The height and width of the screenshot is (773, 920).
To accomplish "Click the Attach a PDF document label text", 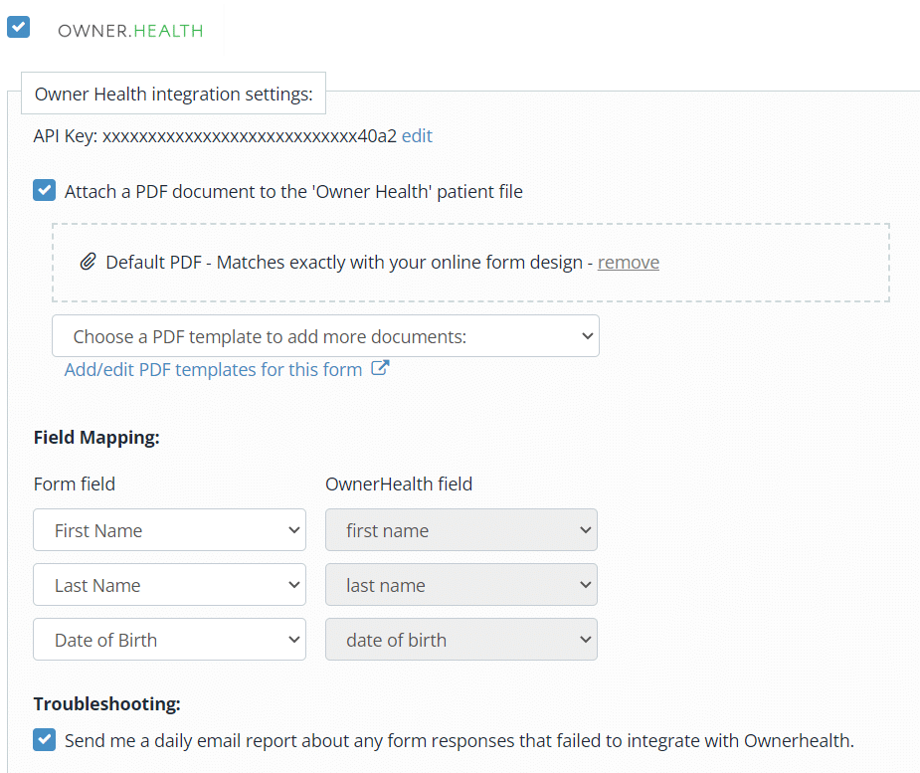I will pos(293,191).
